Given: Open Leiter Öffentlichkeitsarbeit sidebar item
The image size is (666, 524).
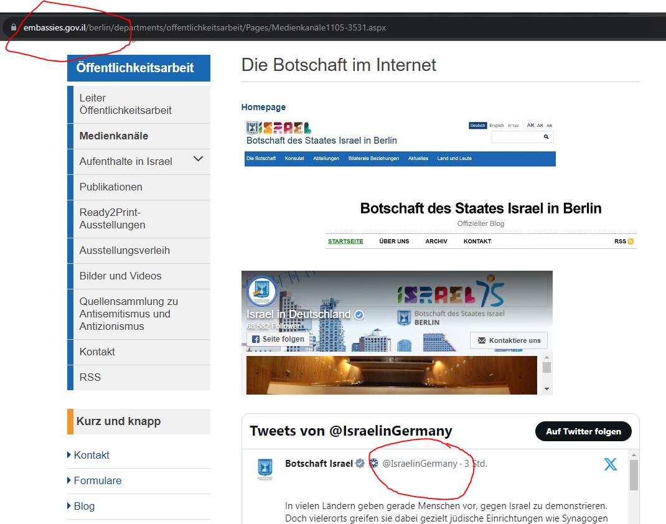Looking at the screenshot, I should pos(142,105).
